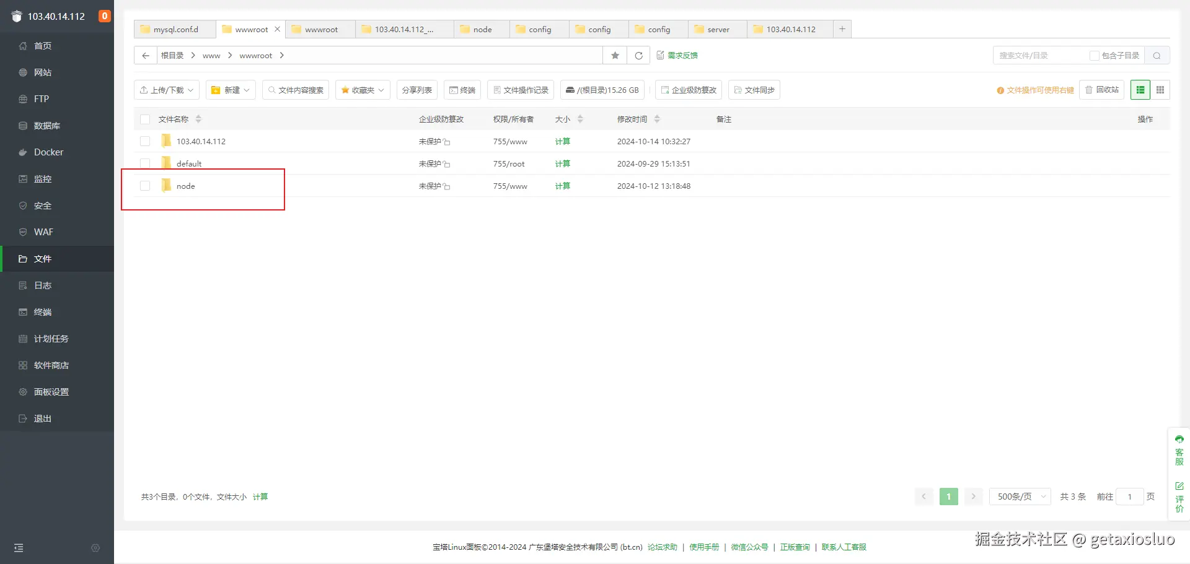1190x564 pixels.
Task: Click the (根目录)15.26 GB disk button
Action: pyautogui.click(x=602, y=90)
